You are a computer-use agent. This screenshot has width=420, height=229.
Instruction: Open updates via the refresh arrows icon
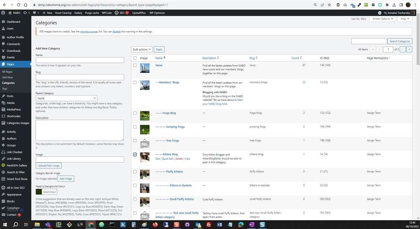pyautogui.click(x=25, y=13)
